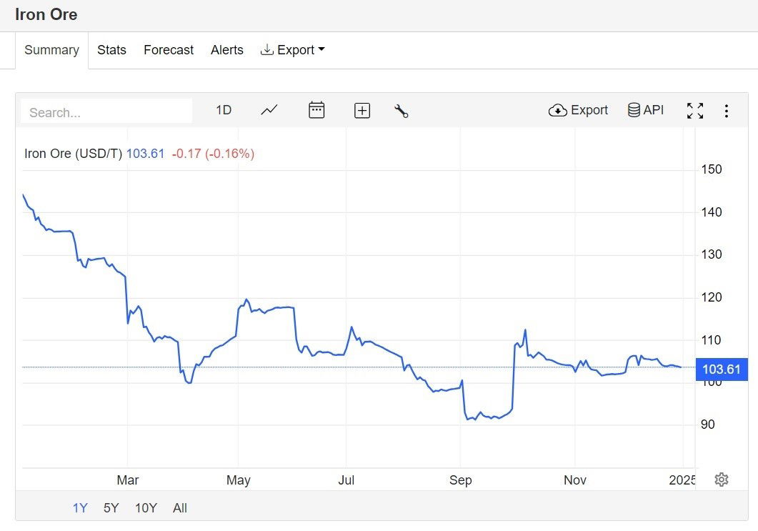Click the 140 value on price axis

[711, 212]
